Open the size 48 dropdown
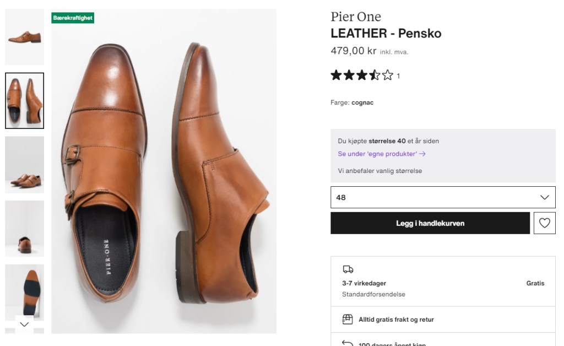 tap(442, 197)
